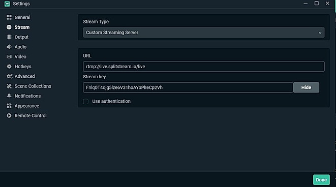This screenshot has height=187, width=336.
Task: Click into the Stream key field
Action: point(188,87)
